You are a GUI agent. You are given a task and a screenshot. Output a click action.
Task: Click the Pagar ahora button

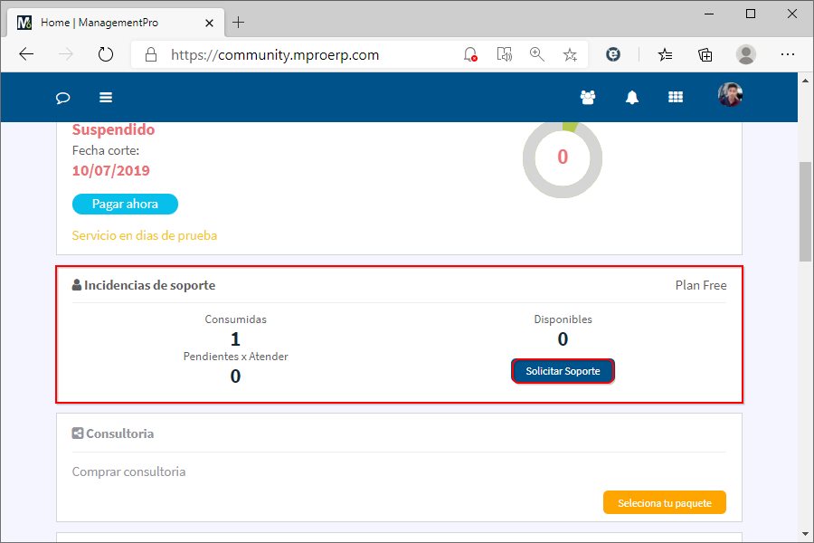click(125, 204)
